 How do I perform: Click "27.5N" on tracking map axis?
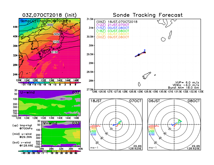[x=90, y=90]
